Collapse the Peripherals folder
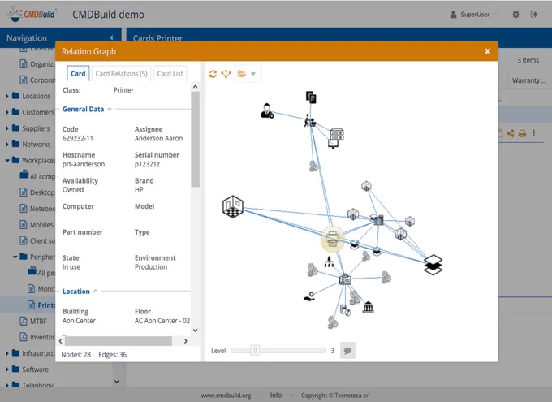Image resolution: width=552 pixels, height=402 pixels. tap(15, 257)
